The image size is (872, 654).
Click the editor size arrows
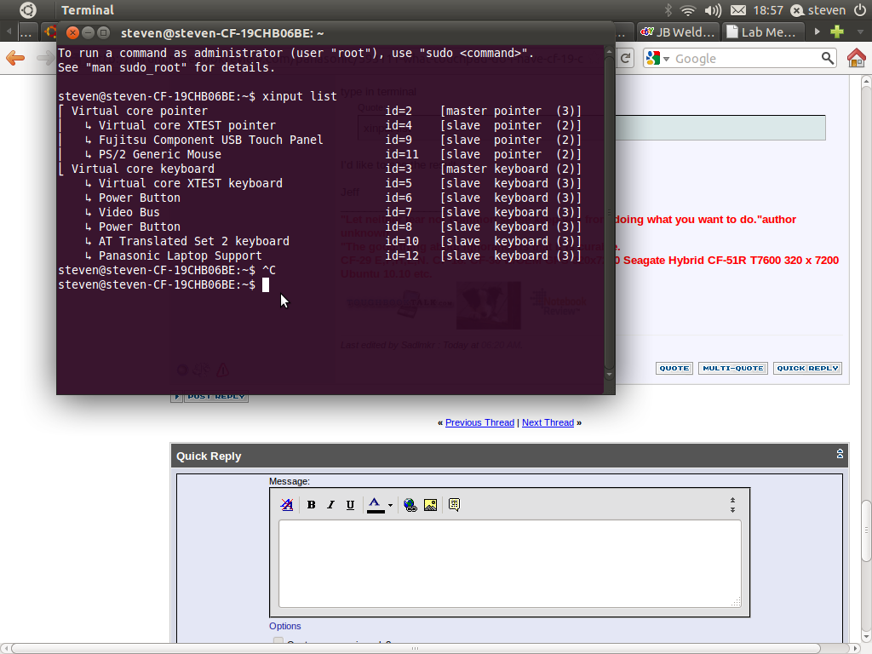[x=732, y=505]
